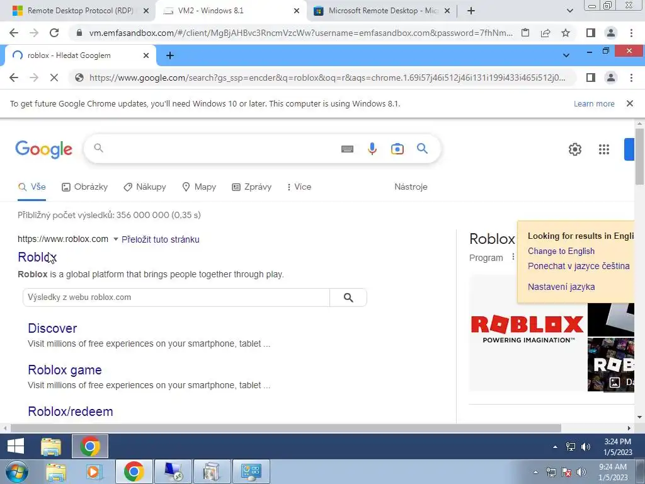Switch to Nákupy tab
This screenshot has width=645, height=484.
[x=145, y=187]
